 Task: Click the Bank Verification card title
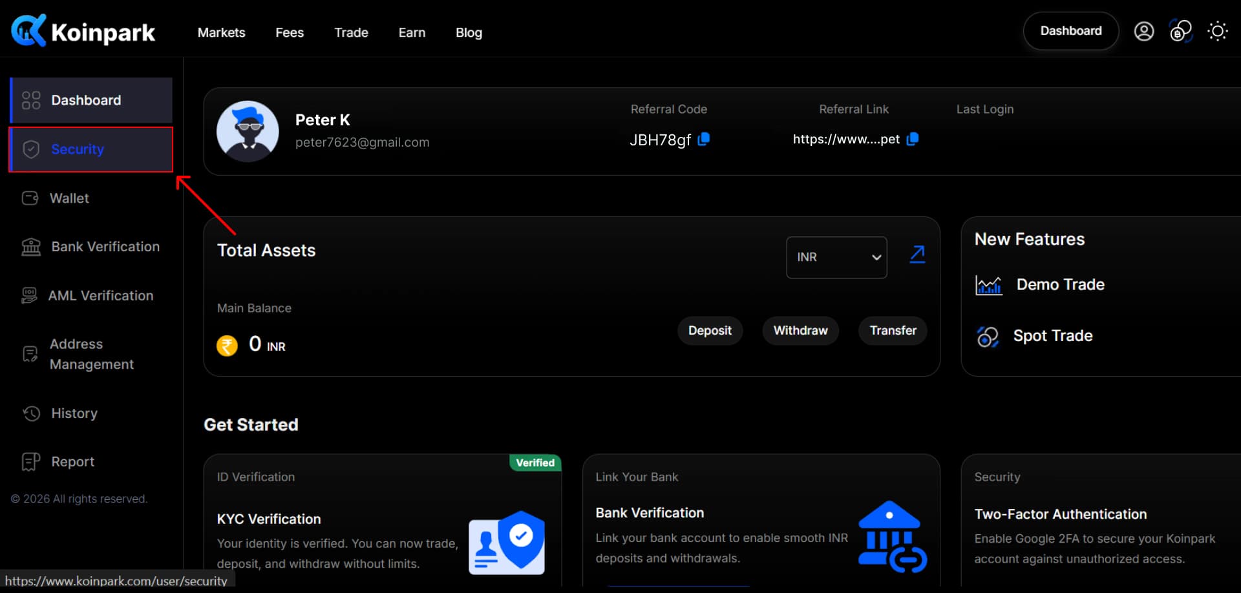point(650,513)
